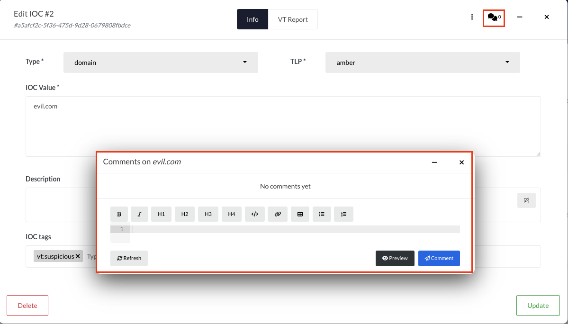Focus the IOC Value text area
The image size is (568, 324).
283,126
